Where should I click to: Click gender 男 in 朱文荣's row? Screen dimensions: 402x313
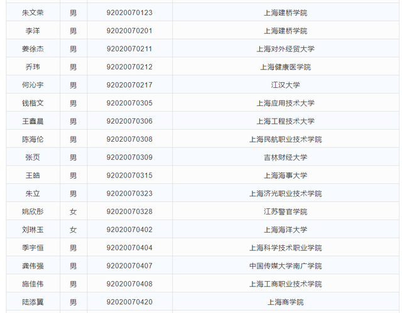point(73,13)
